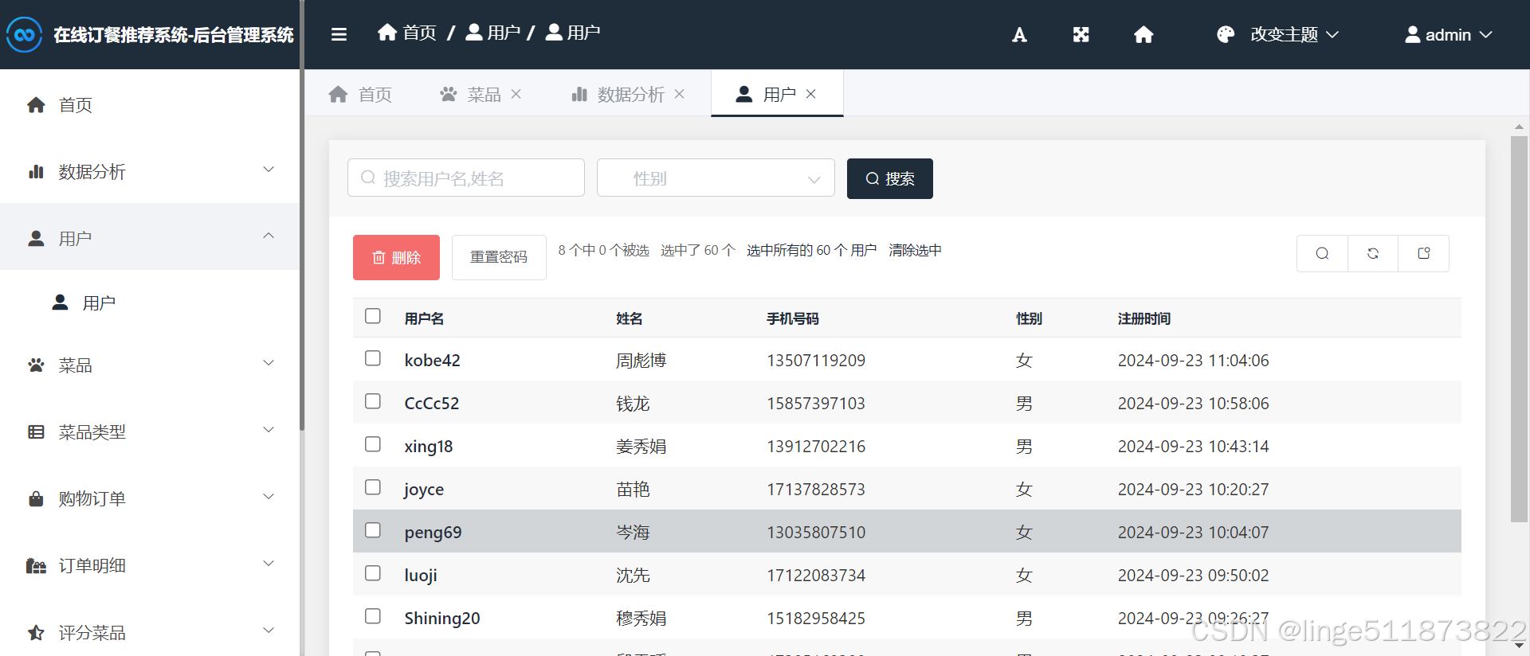Screen dimensions: 1530x656
Task: Click the icon beside 订单明细
Action: tap(36, 565)
